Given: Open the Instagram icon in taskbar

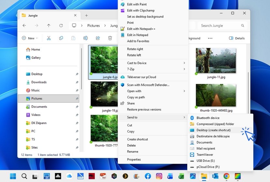Looking at the screenshot, I should click(x=159, y=176).
